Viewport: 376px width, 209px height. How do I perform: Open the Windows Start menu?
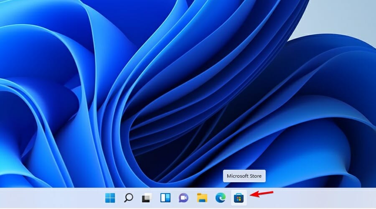click(110, 198)
